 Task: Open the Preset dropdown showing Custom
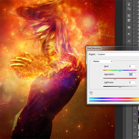click(118, 54)
